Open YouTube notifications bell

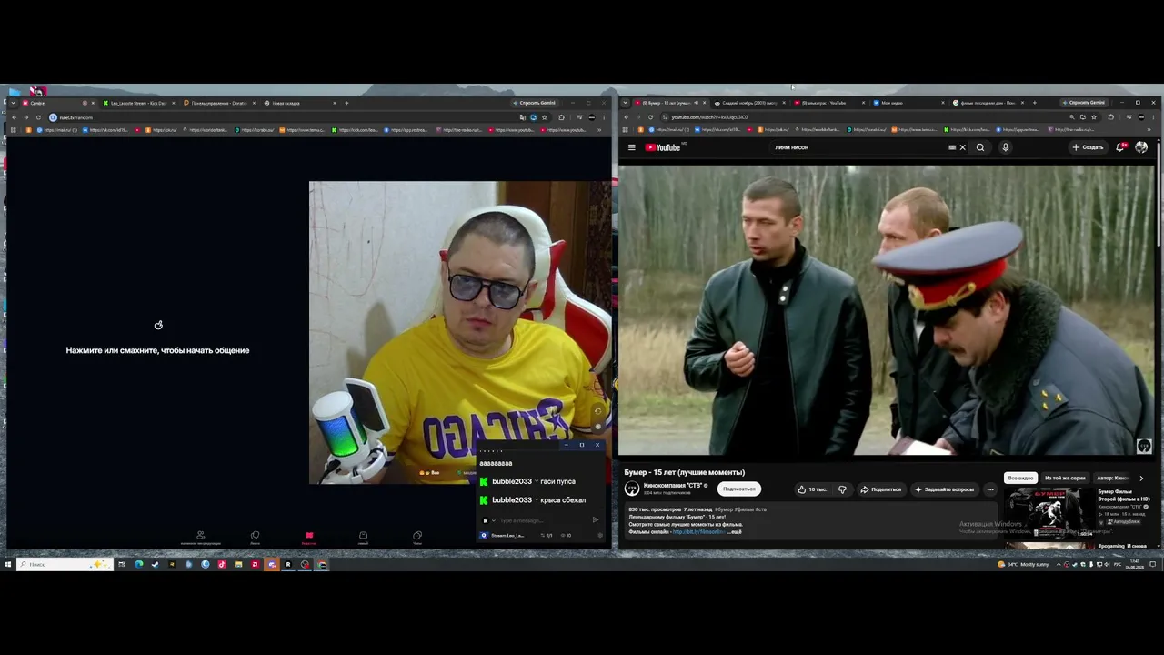pyautogui.click(x=1121, y=147)
